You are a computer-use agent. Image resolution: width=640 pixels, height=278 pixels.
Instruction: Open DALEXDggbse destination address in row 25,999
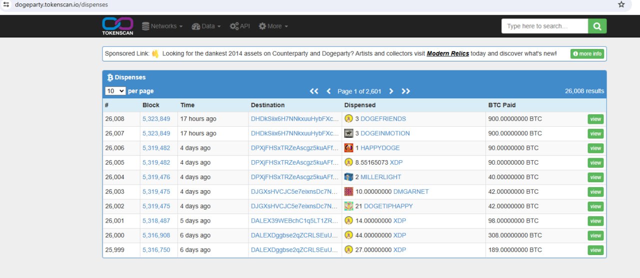point(294,250)
